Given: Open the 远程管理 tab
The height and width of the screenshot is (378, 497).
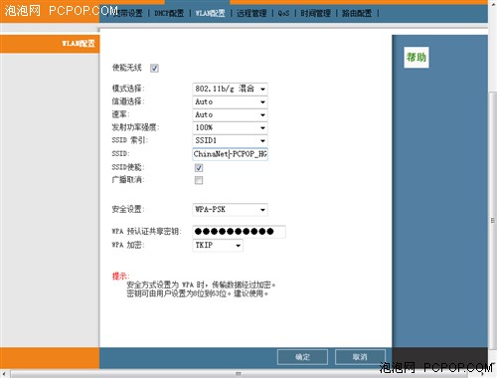Looking at the screenshot, I should [x=251, y=13].
